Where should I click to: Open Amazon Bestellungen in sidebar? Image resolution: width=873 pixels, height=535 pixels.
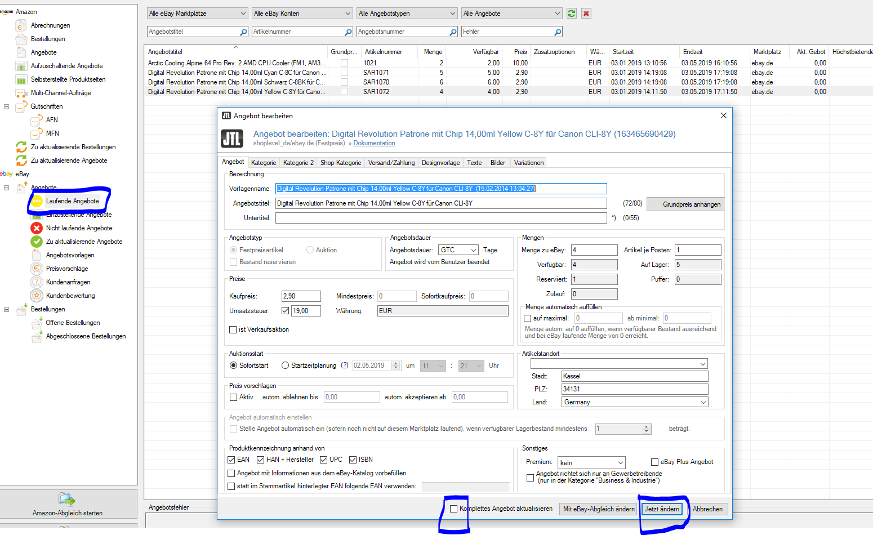tap(48, 39)
